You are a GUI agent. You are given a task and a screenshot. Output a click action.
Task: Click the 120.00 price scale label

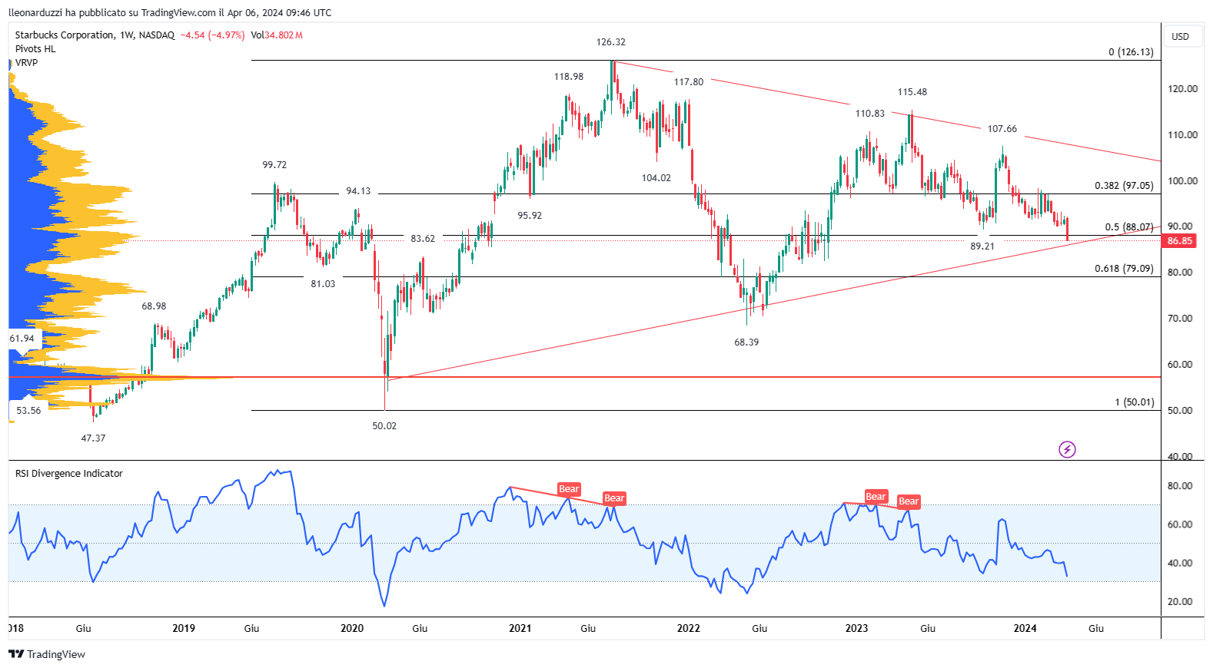(1183, 89)
